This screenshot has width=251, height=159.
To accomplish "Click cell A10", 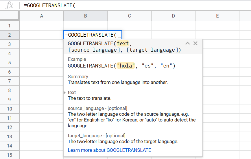I will click(41, 109).
